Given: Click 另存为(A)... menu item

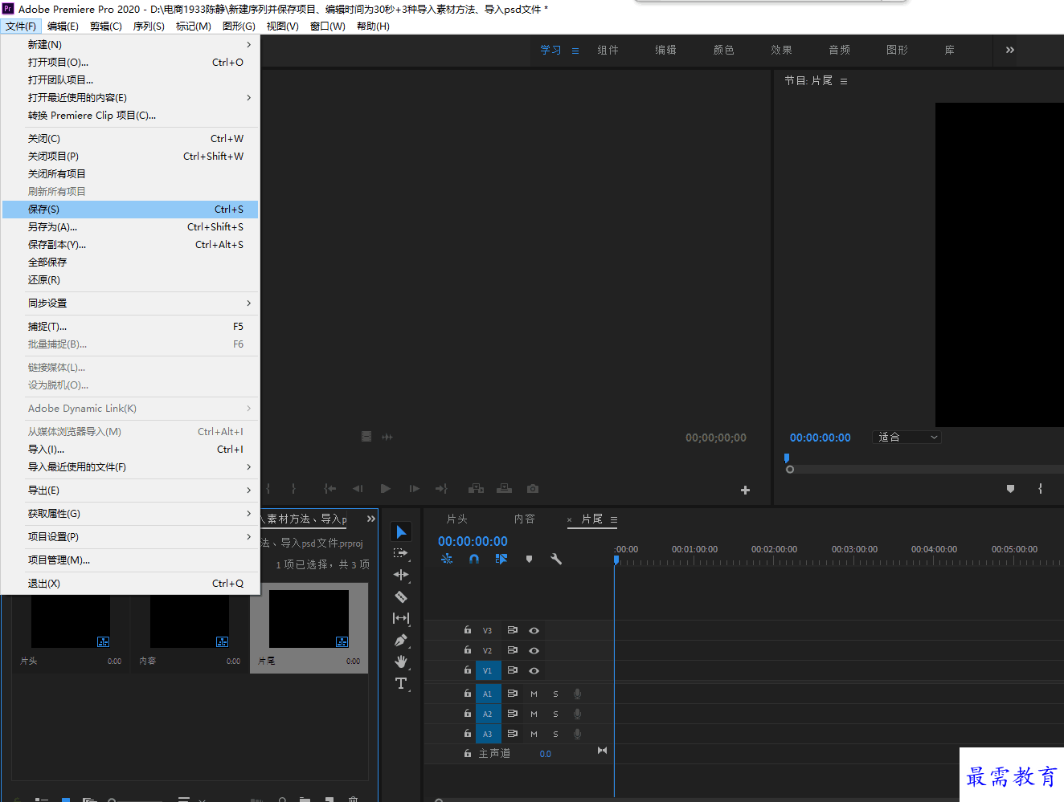Looking at the screenshot, I should tap(130, 226).
